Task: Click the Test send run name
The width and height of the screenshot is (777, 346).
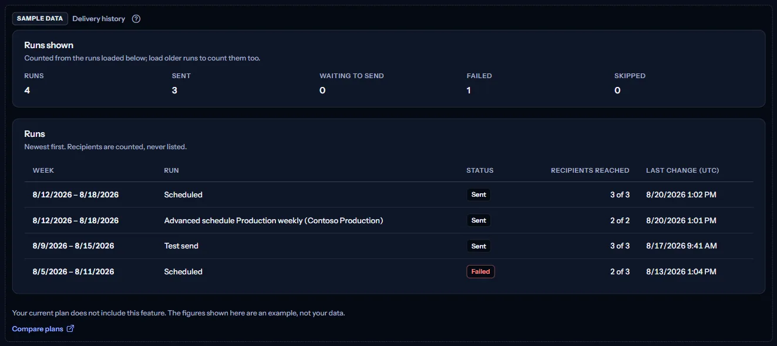Action: click(181, 246)
